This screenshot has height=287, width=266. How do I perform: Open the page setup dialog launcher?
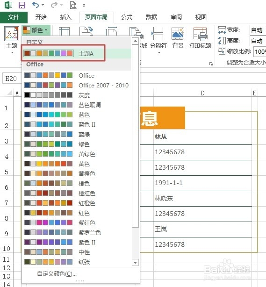point(211,64)
